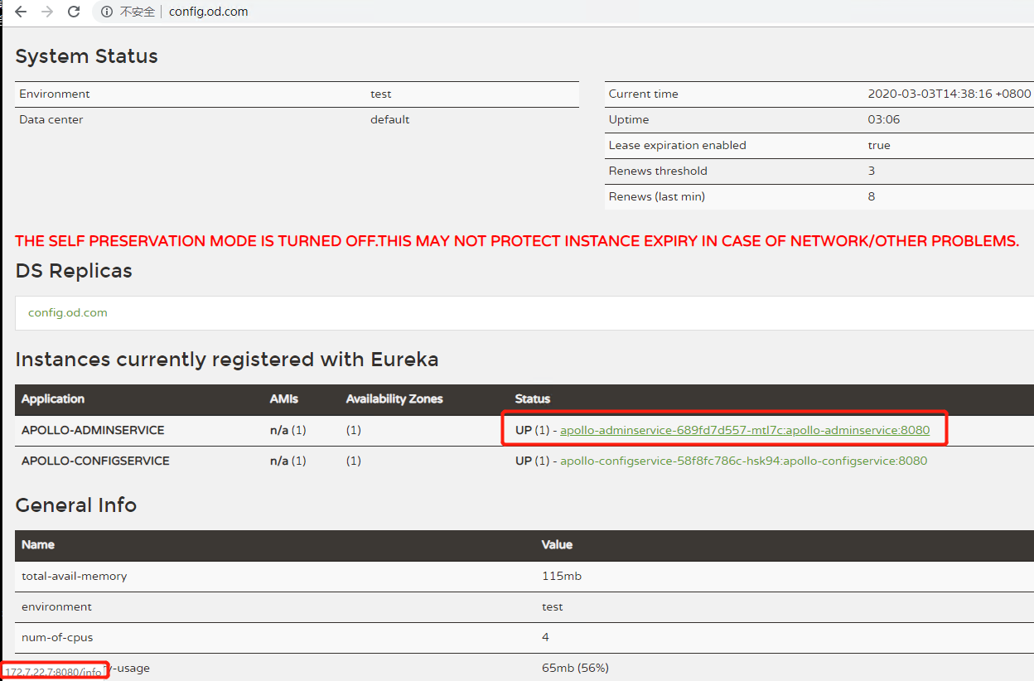The width and height of the screenshot is (1034, 681).
Task: Open the apollo-configservice instance link
Action: 743,461
